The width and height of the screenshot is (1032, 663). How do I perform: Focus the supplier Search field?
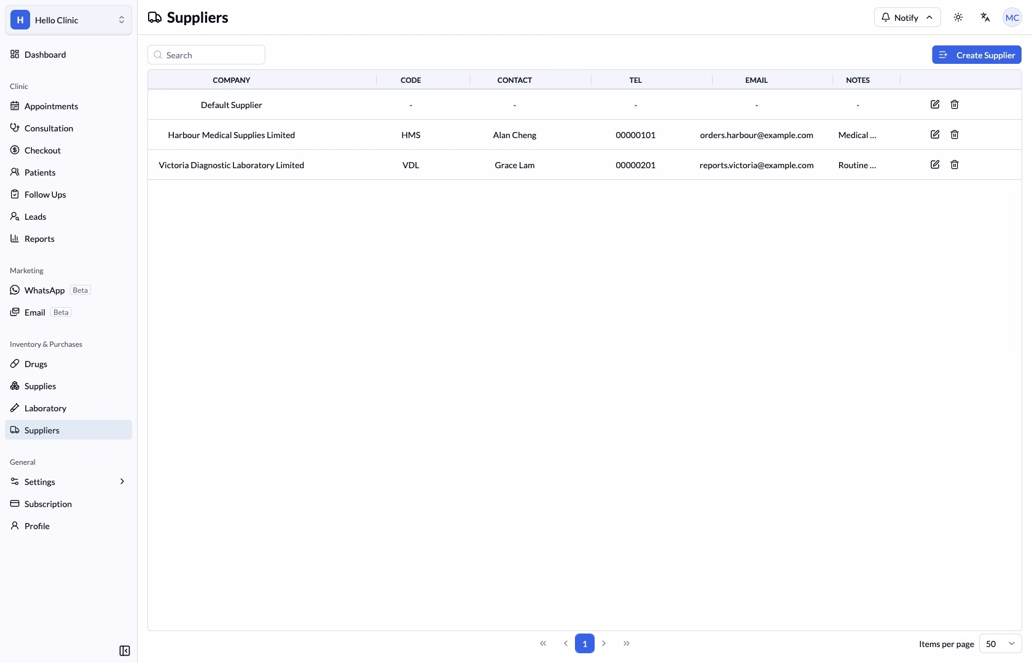(x=206, y=55)
